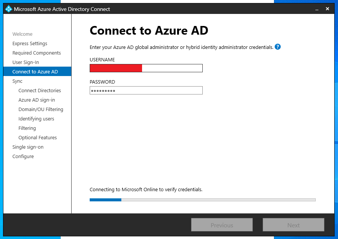This screenshot has height=239, width=338.
Task: Focus the USERNAME input field
Action: [x=146, y=68]
